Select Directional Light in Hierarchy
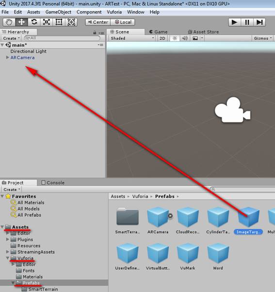Image resolution: width=275 pixels, height=292 pixels. point(28,51)
